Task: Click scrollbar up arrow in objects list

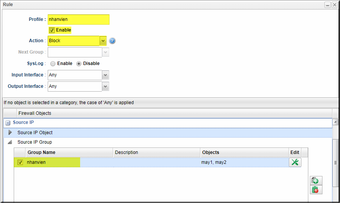Action: 335,122
